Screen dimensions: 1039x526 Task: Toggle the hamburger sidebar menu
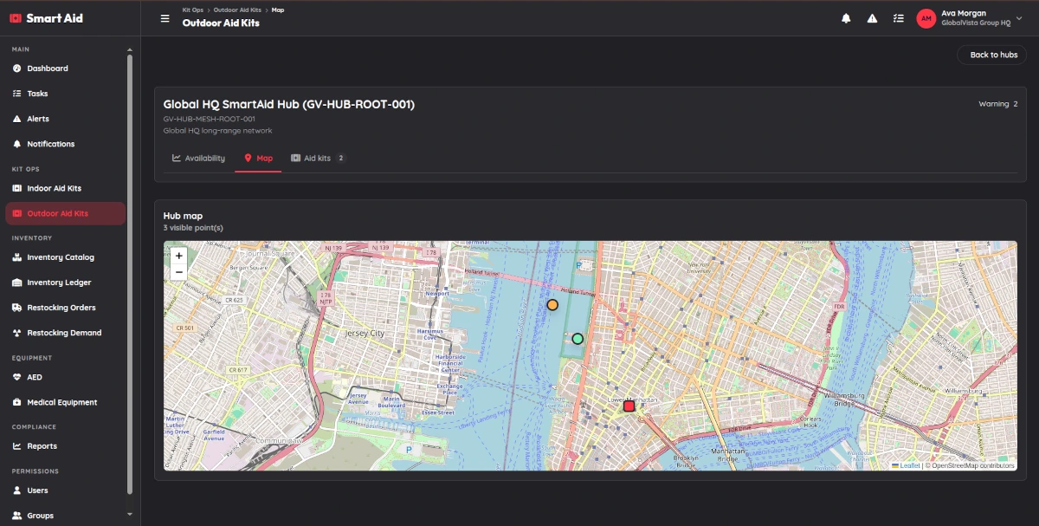165,18
